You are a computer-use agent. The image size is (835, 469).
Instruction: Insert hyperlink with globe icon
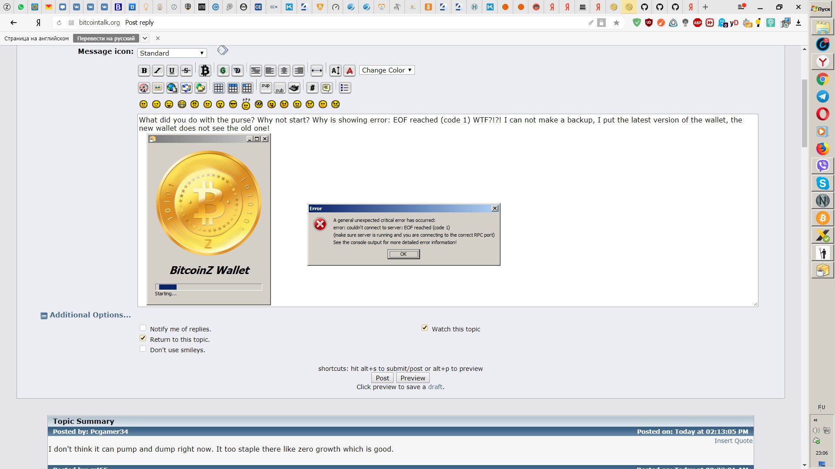(172, 88)
